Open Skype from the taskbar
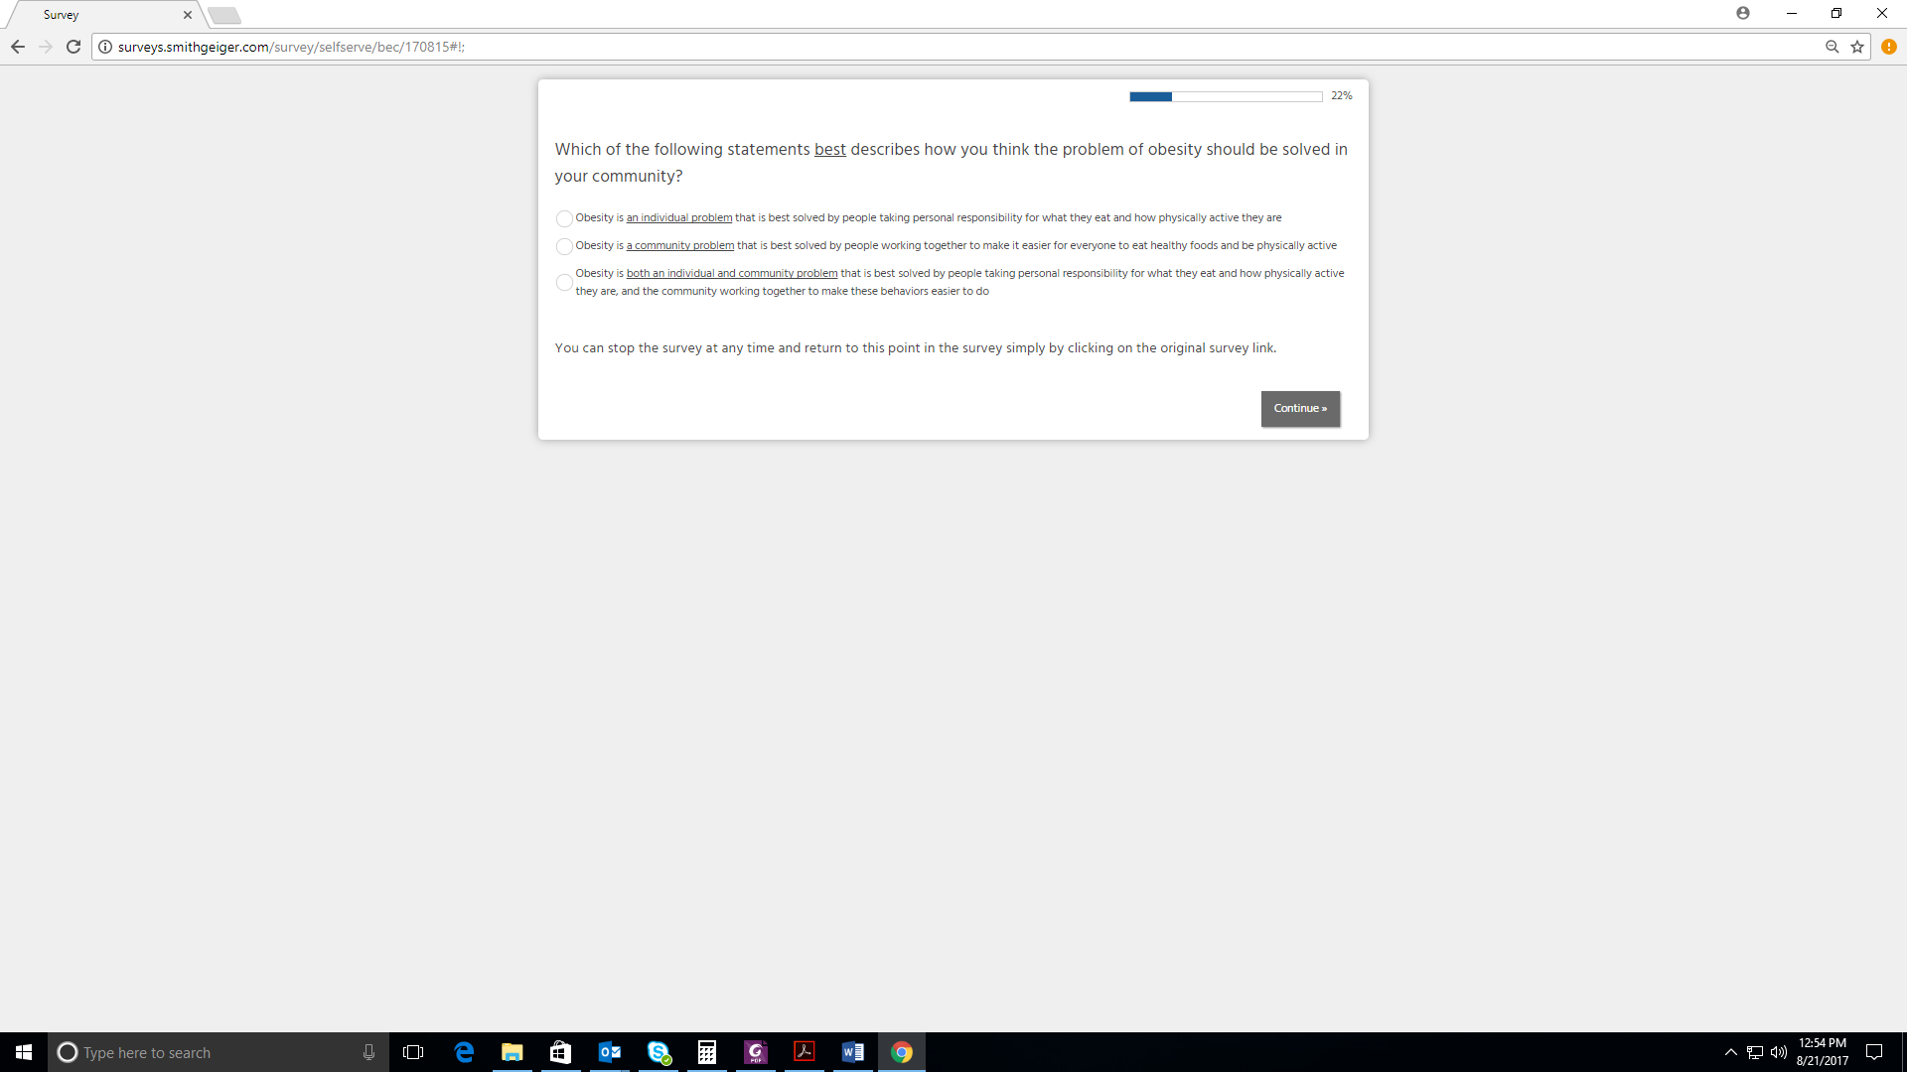Image resolution: width=1907 pixels, height=1072 pixels. 659,1052
